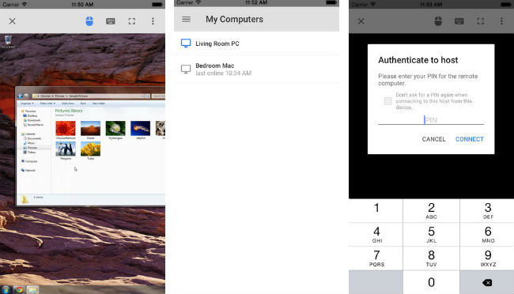Open the Share with dropdown in Explorer
The height and width of the screenshot is (294, 514).
pos(47,104)
